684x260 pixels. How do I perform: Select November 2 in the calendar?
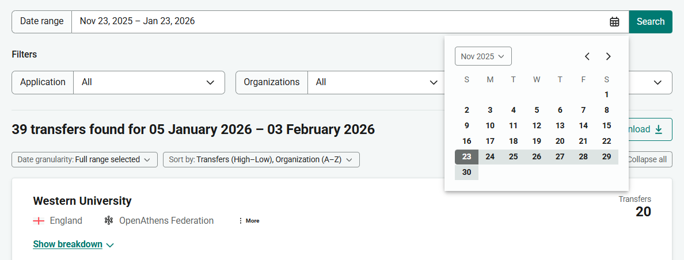coord(467,110)
